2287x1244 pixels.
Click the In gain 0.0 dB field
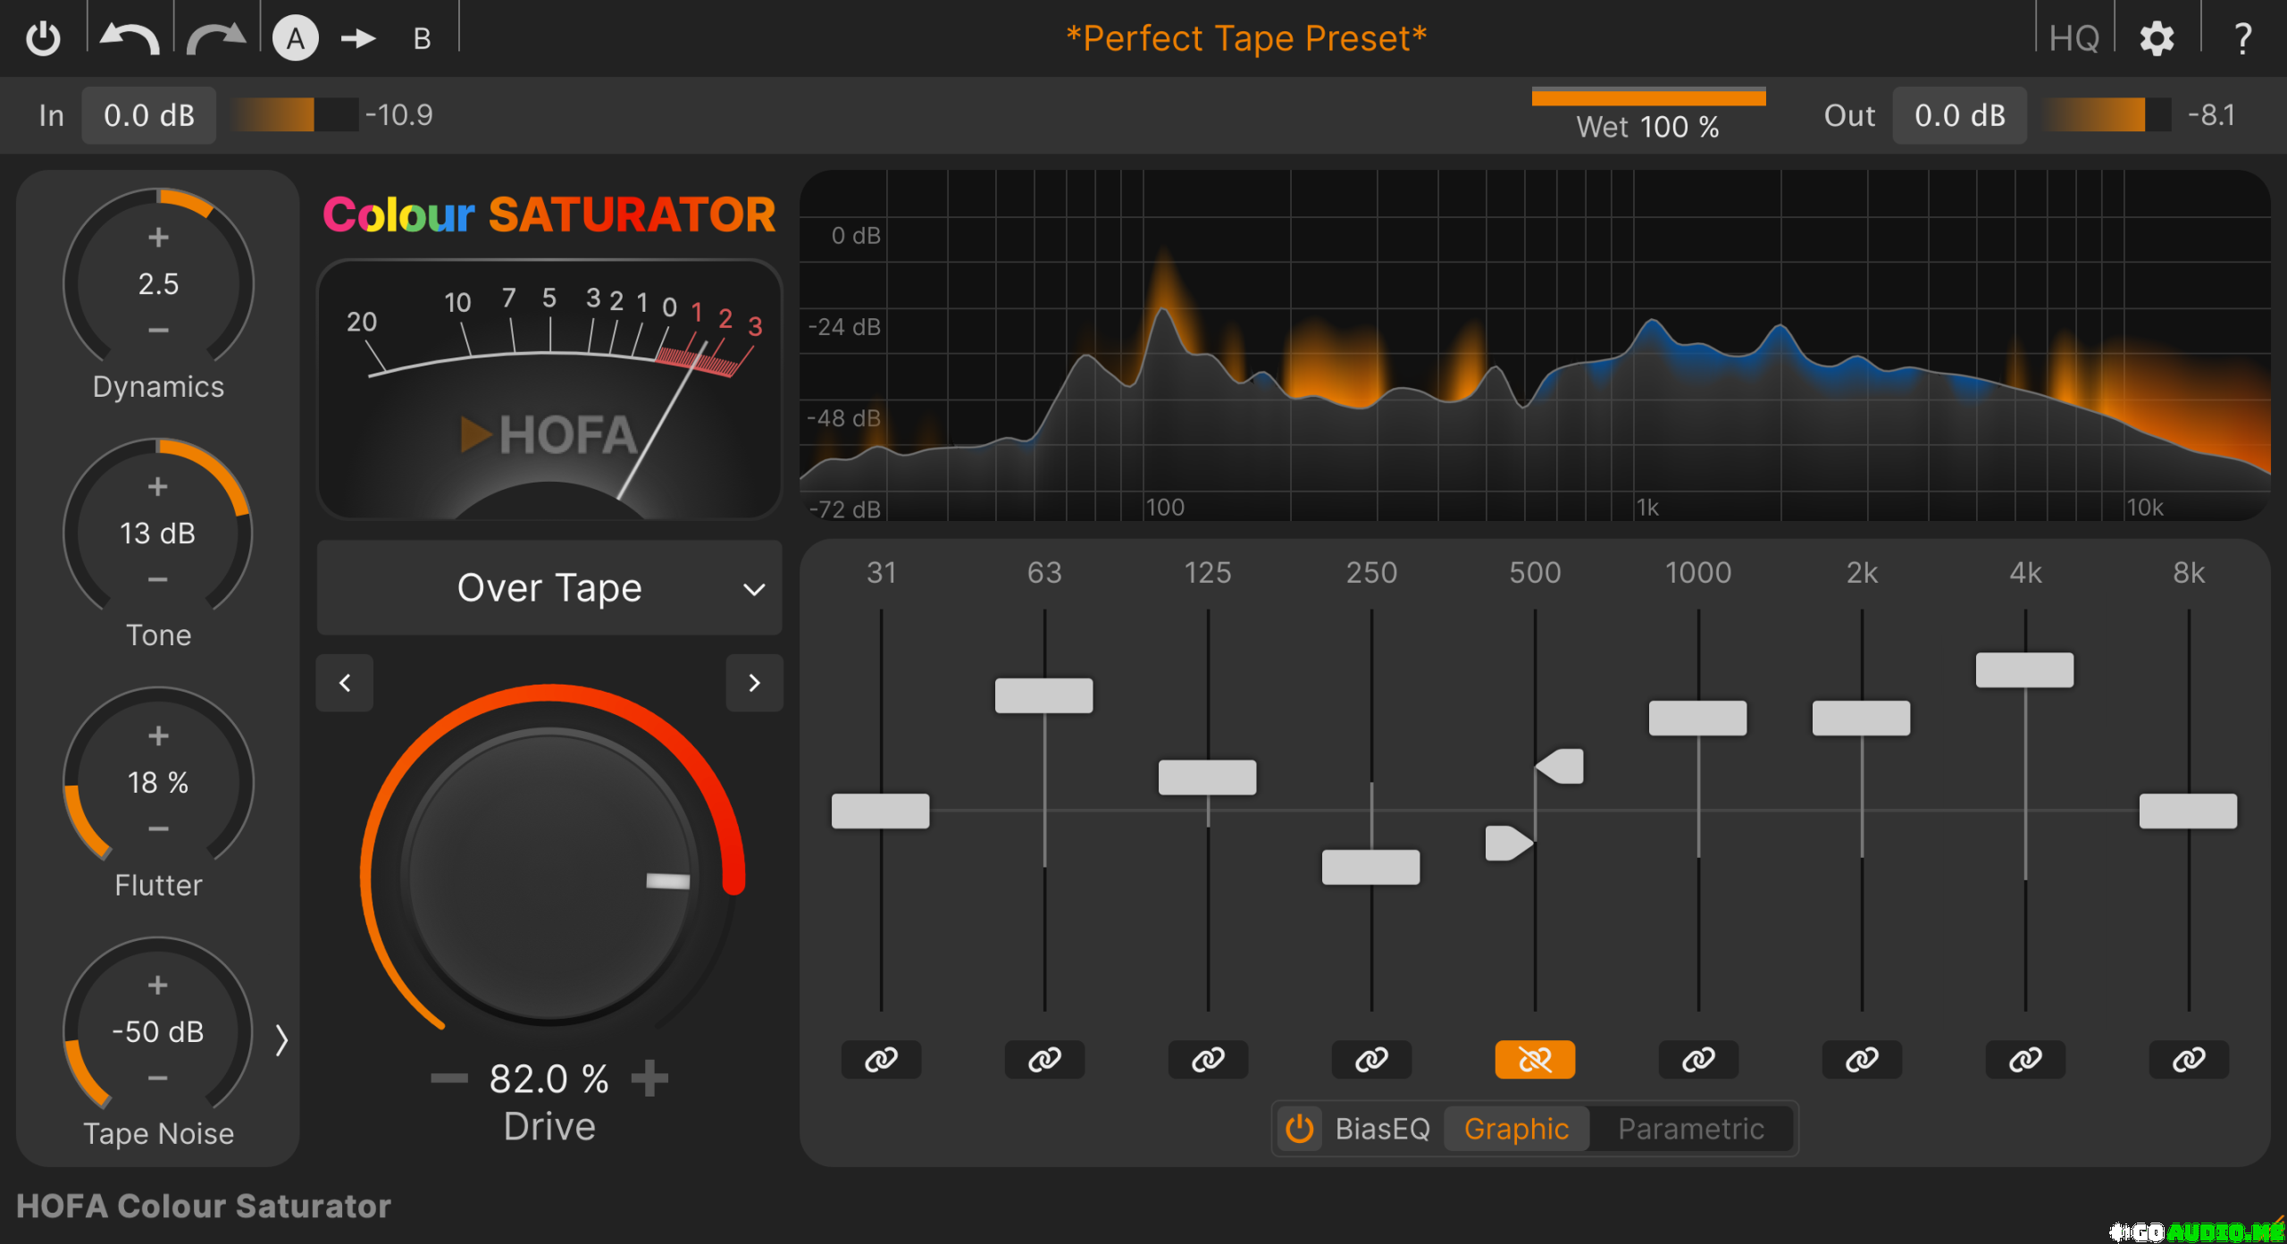coord(149,115)
